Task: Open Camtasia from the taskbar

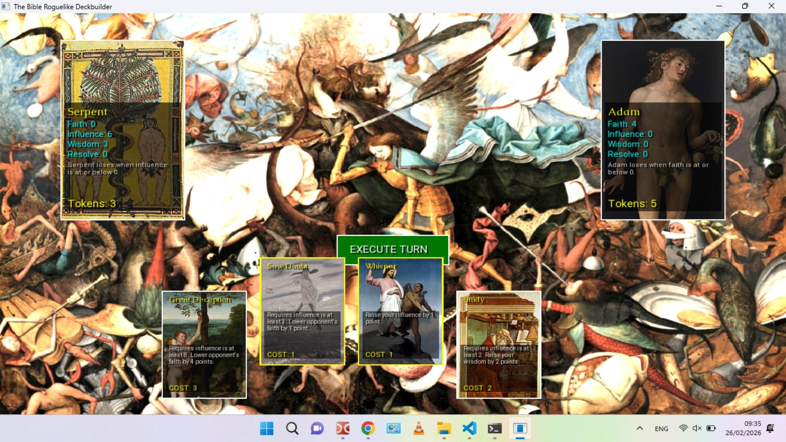Action: point(343,429)
